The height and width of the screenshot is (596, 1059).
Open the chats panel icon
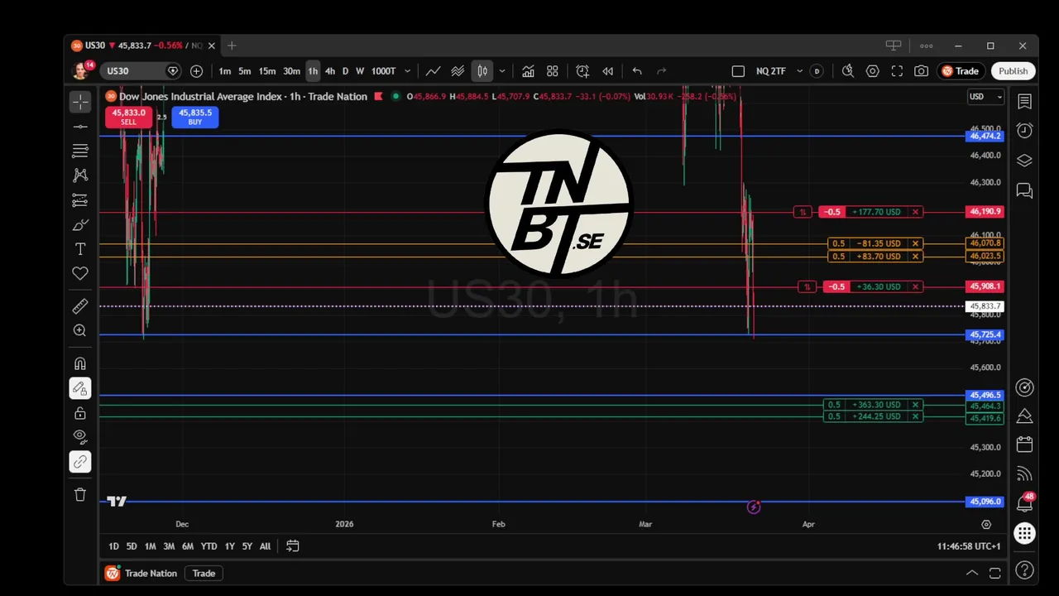point(1024,190)
